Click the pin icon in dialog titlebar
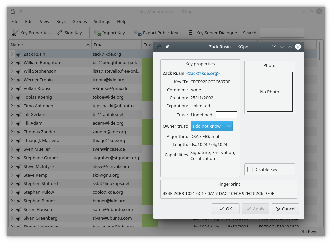332x243 pixels. [167, 47]
